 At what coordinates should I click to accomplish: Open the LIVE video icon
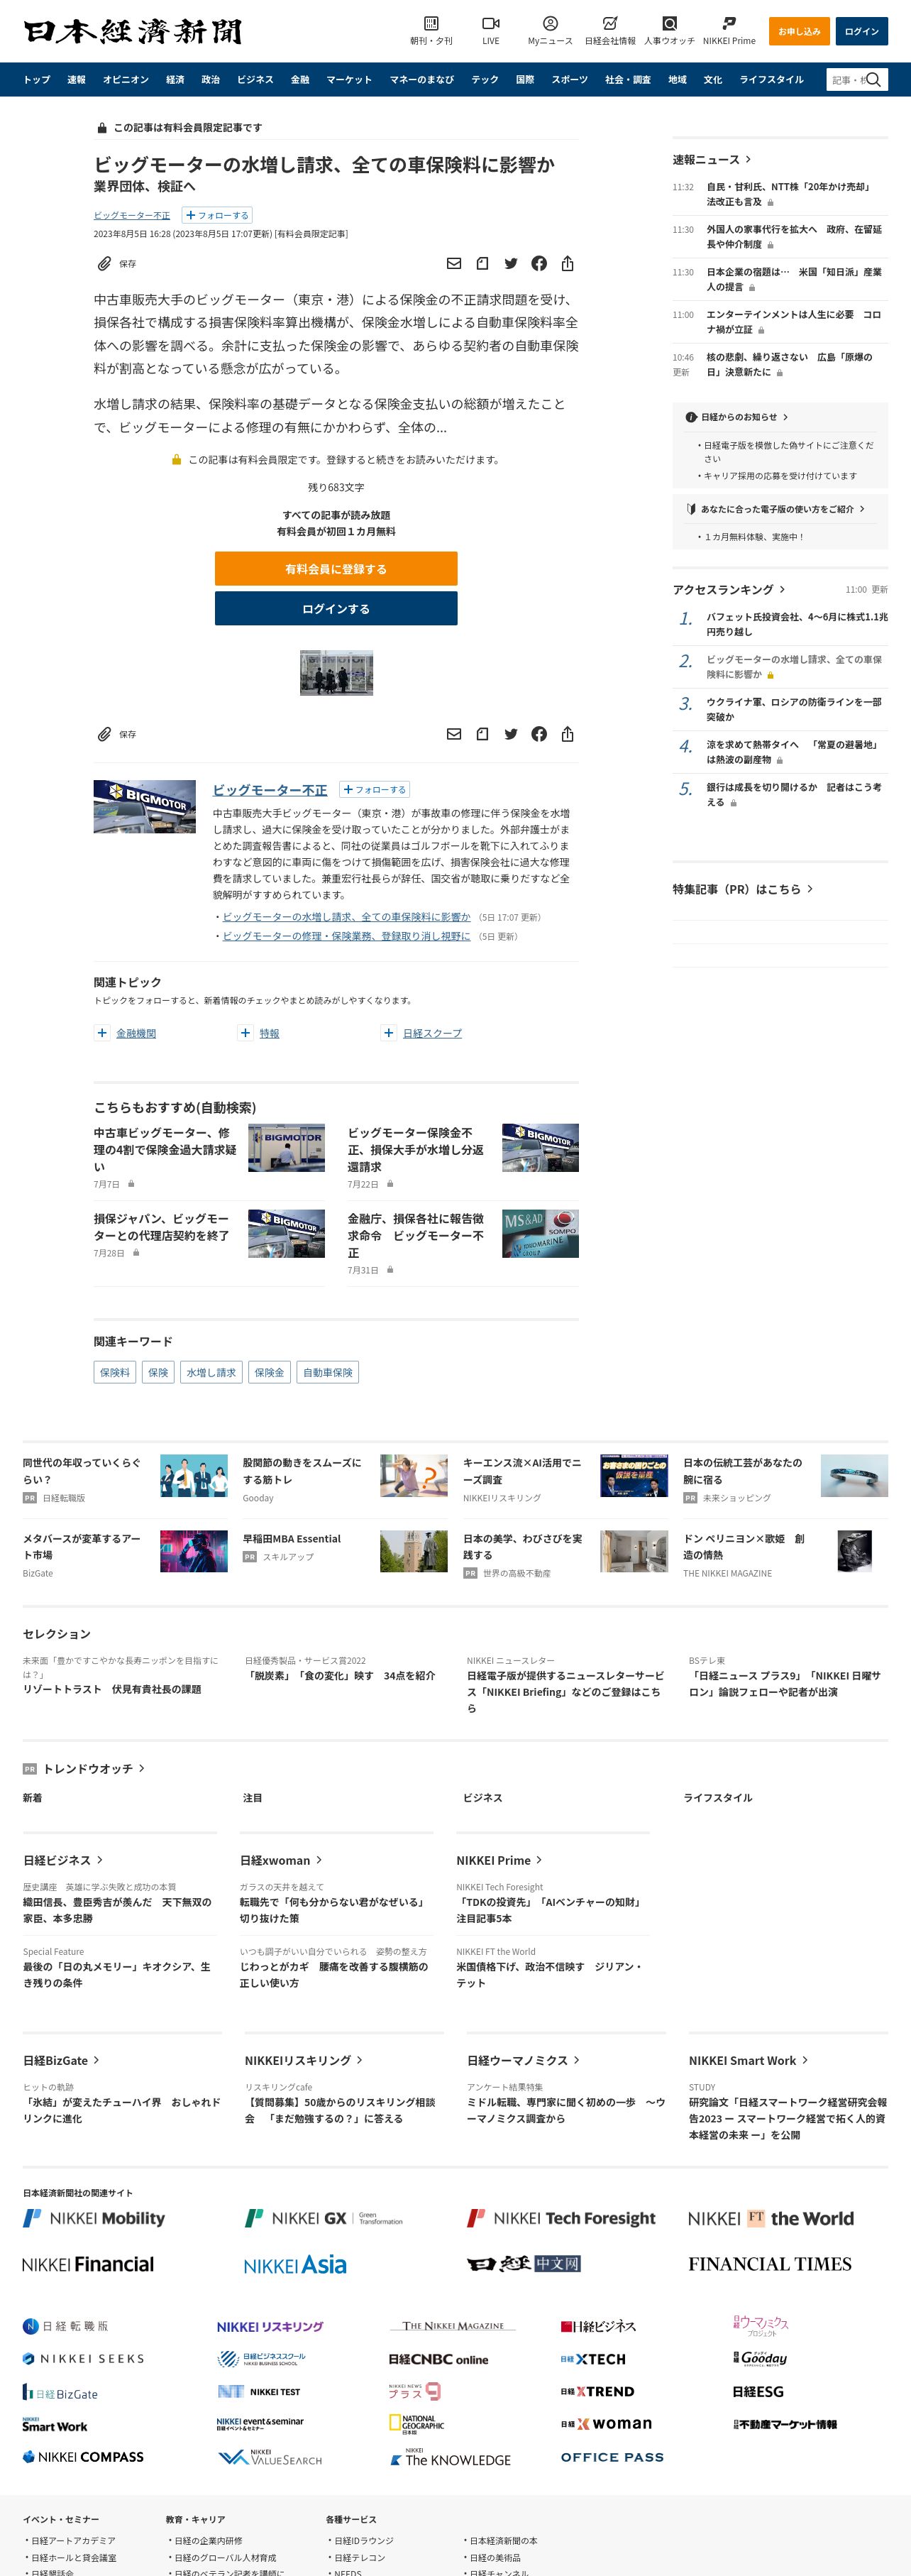pos(490,23)
